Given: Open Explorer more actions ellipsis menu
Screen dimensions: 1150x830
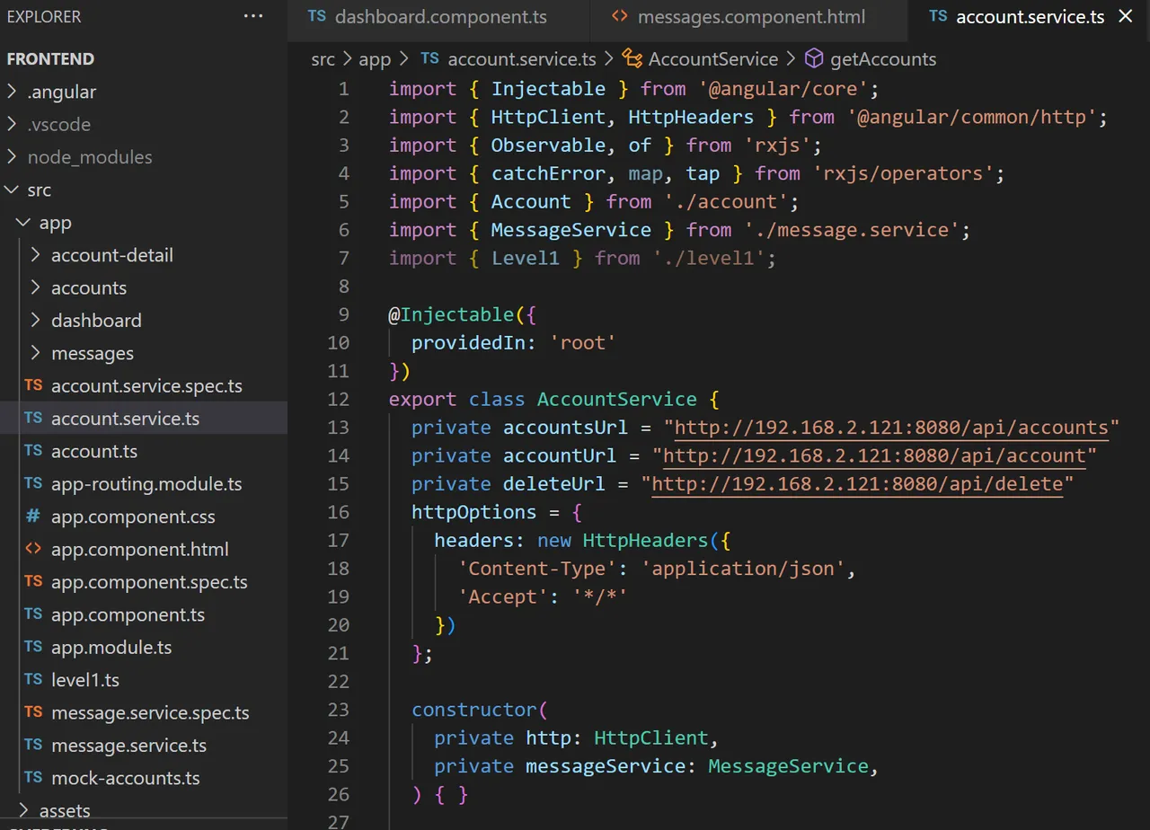Looking at the screenshot, I should click(x=253, y=16).
